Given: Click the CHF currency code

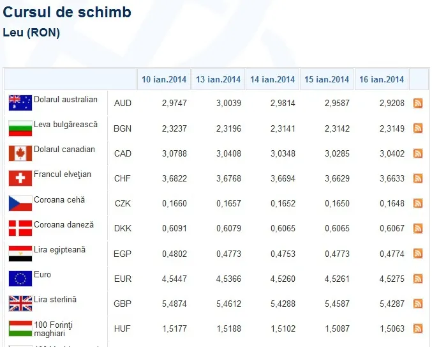Looking at the screenshot, I should coord(123,178).
